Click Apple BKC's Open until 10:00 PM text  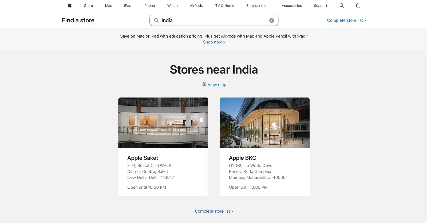(248, 187)
